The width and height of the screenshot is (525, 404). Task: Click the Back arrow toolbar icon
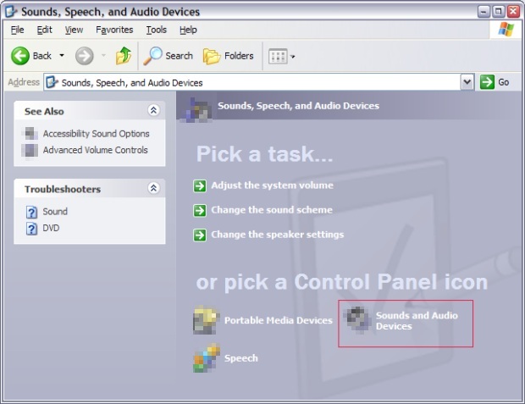(20, 56)
